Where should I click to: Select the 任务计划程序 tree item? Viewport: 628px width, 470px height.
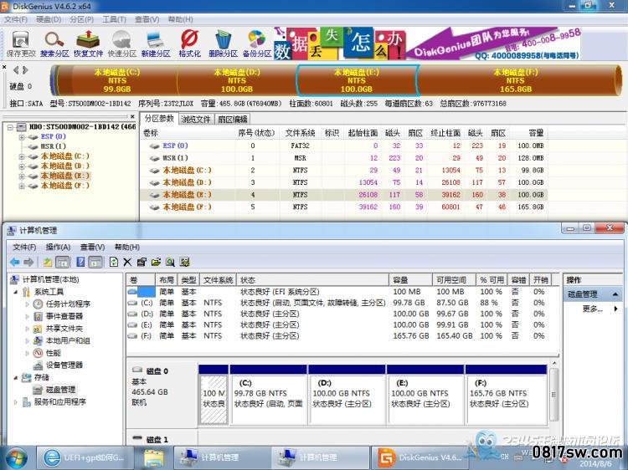click(68, 304)
